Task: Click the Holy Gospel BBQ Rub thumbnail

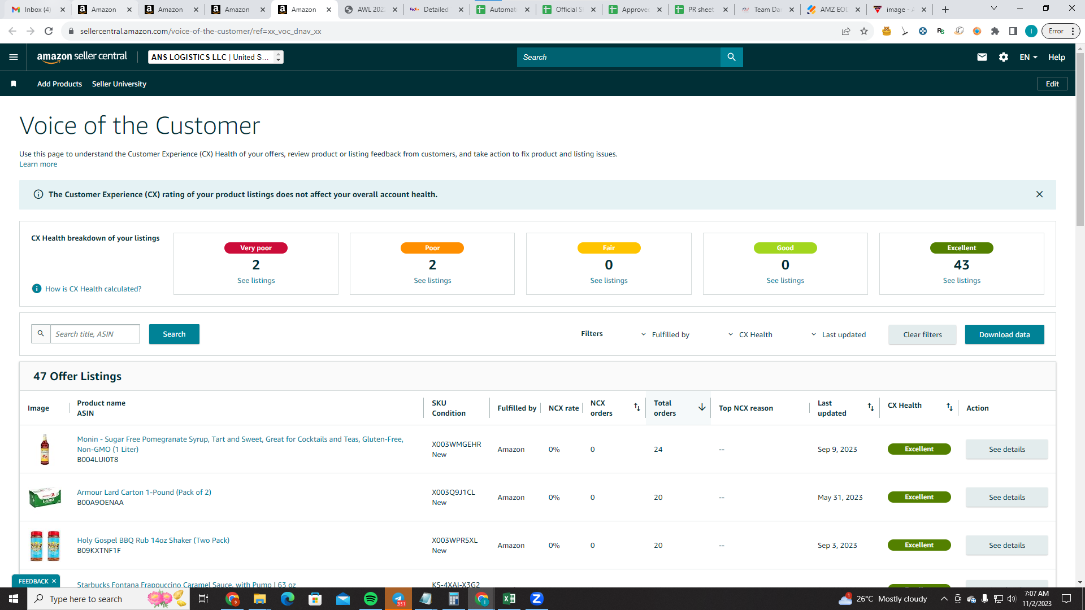Action: (45, 545)
